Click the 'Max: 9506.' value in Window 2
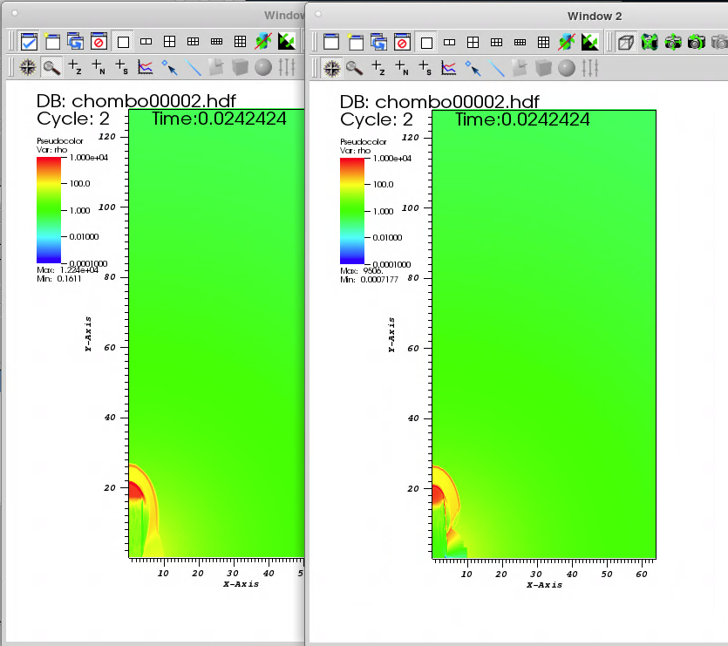Viewport: 728px width, 646px height. point(362,271)
